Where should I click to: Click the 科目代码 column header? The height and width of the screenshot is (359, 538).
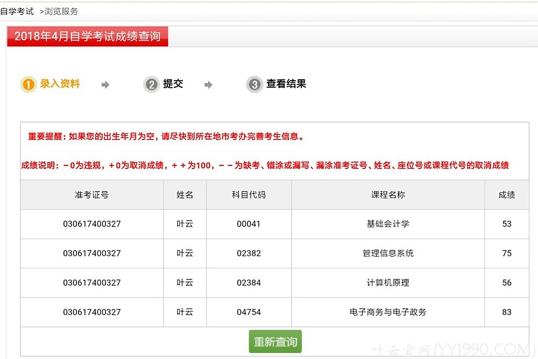249,195
